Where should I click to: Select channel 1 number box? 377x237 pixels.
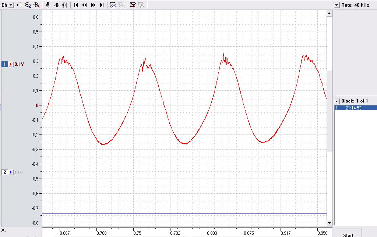(x=4, y=64)
